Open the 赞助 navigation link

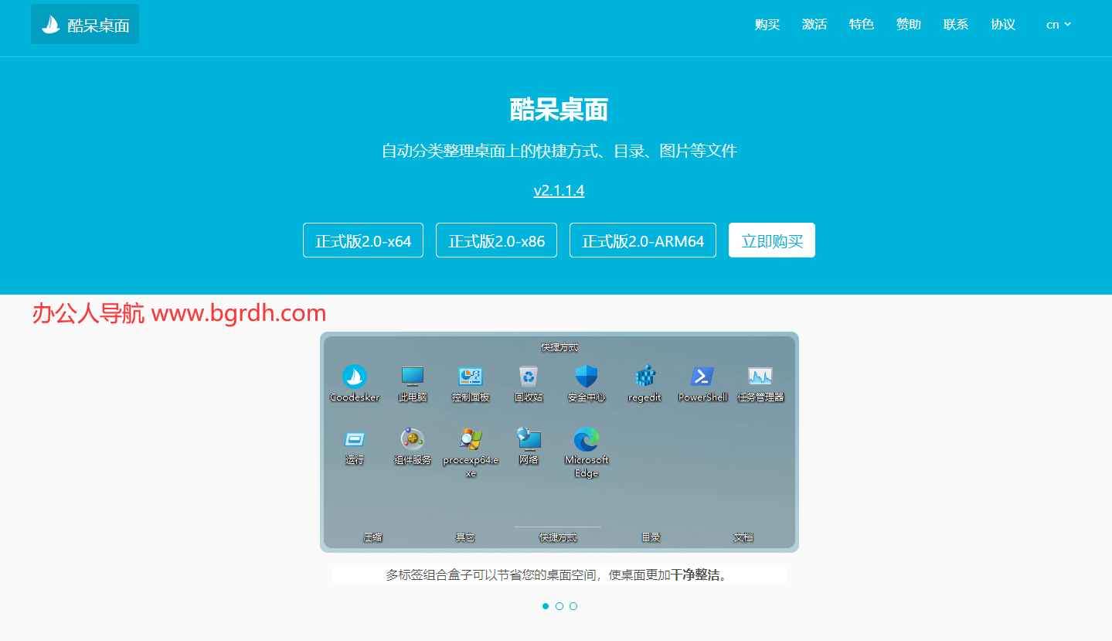click(x=909, y=25)
